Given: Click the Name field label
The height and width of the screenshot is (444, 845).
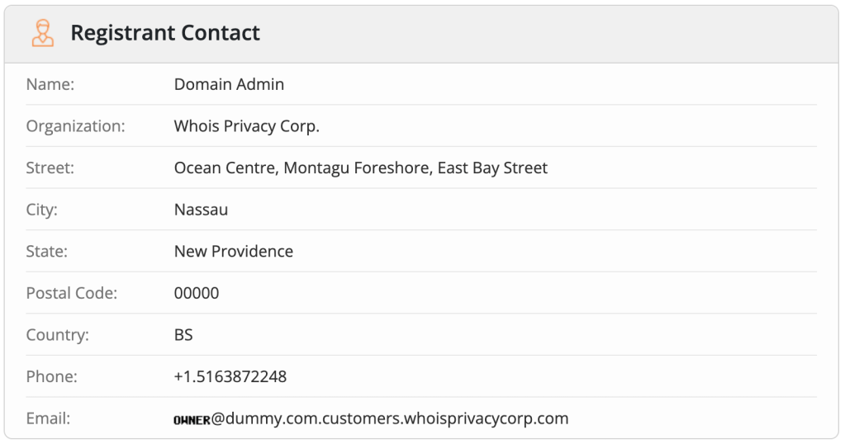Looking at the screenshot, I should [x=50, y=84].
